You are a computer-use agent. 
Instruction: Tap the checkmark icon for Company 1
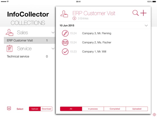point(65,52)
